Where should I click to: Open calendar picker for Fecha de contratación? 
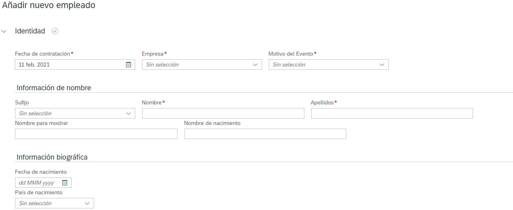click(128, 64)
